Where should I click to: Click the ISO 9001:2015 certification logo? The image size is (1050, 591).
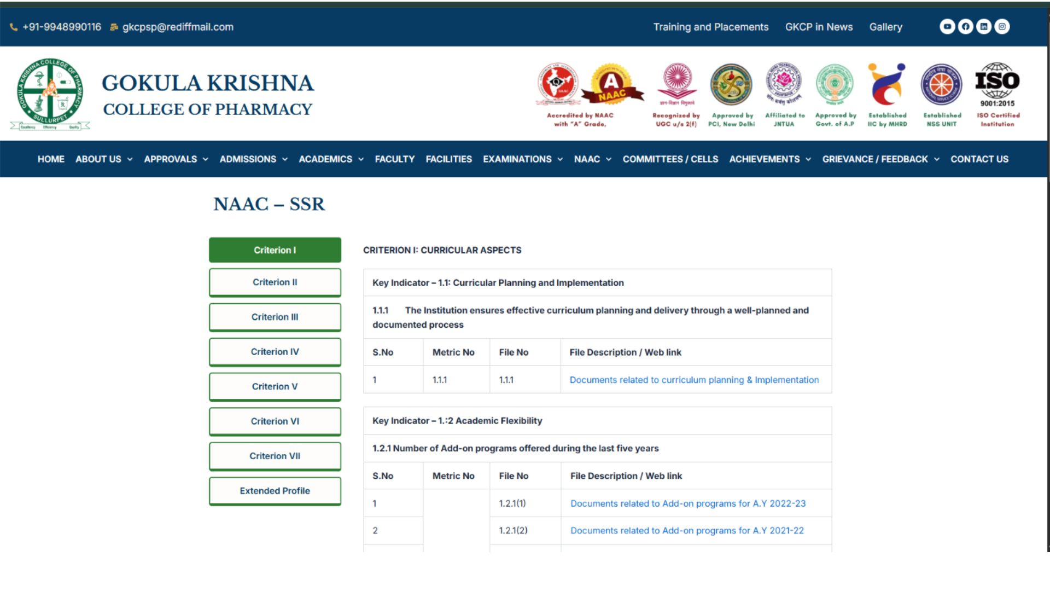[x=997, y=85]
